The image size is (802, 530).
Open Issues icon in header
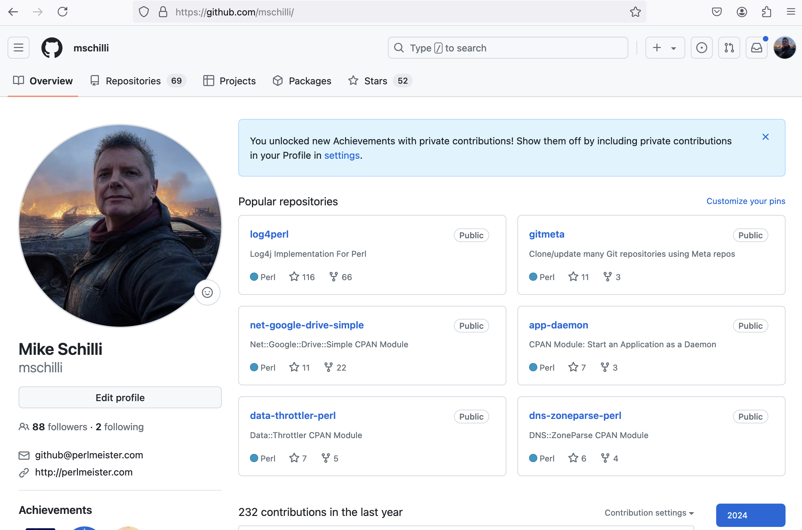(701, 48)
